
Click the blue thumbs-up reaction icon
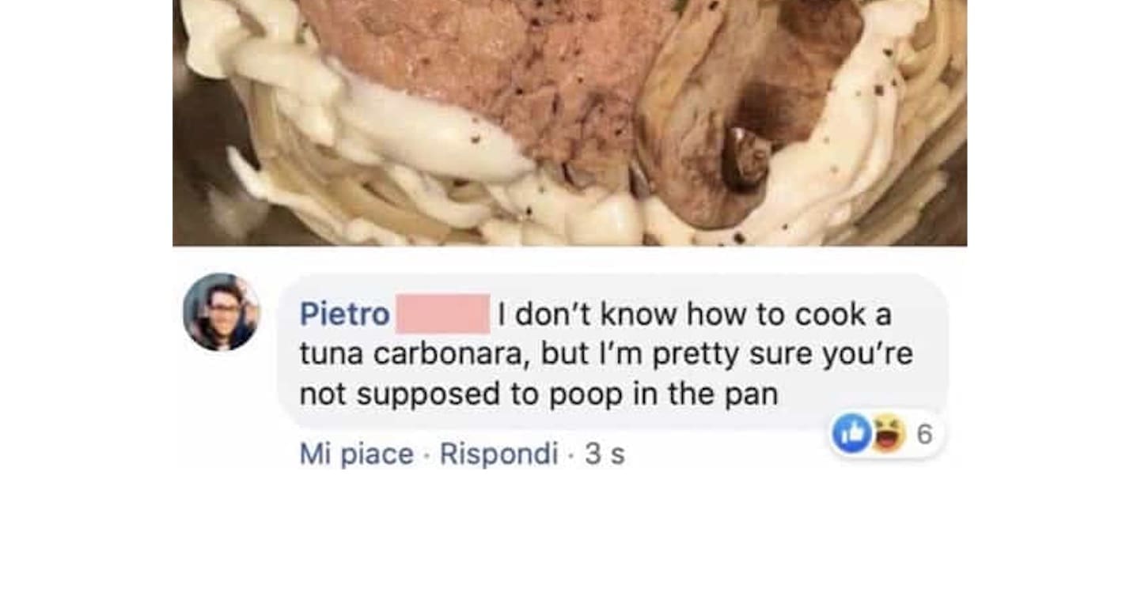tap(851, 434)
